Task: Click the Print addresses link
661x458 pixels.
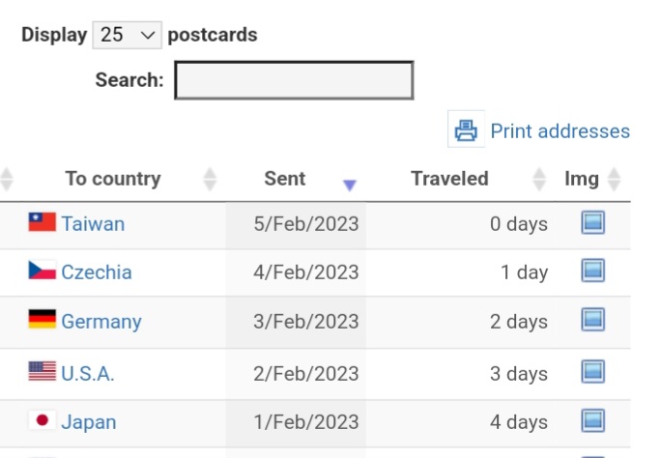Action: [x=560, y=131]
